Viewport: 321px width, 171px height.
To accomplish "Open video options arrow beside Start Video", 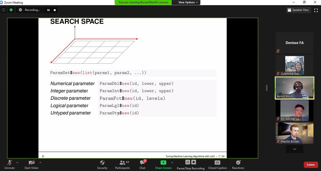I will coord(40,162).
